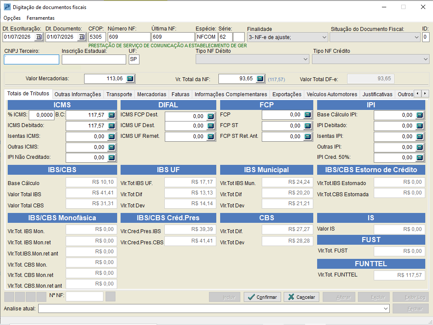This screenshot has height=325, width=433.
Task: Open calculator for Valor Mercadorias
Action: (130, 79)
